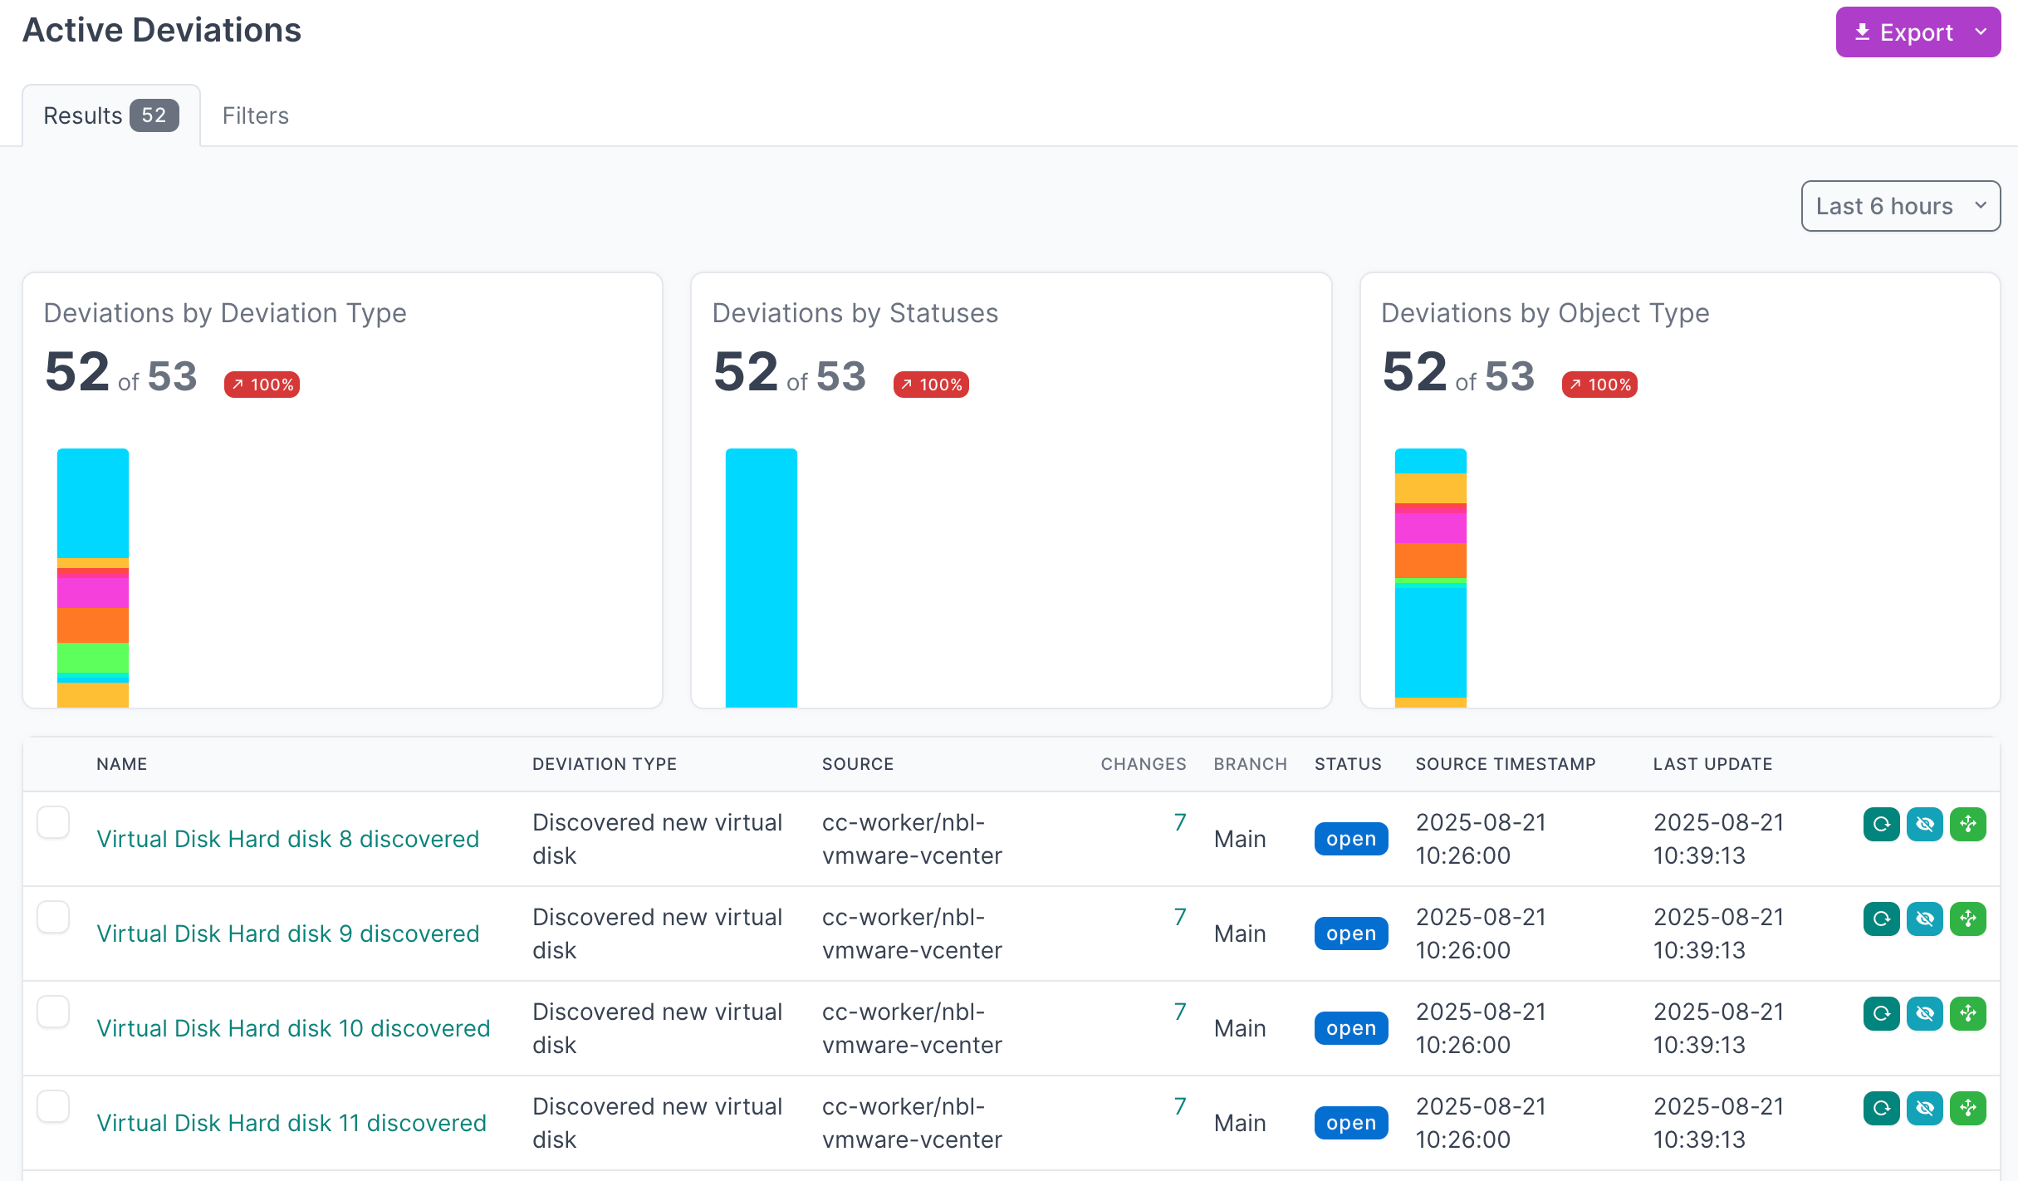Expand the Export button dropdown arrow

[1981, 32]
